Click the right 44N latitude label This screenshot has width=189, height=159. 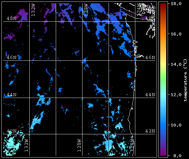click(150, 95)
